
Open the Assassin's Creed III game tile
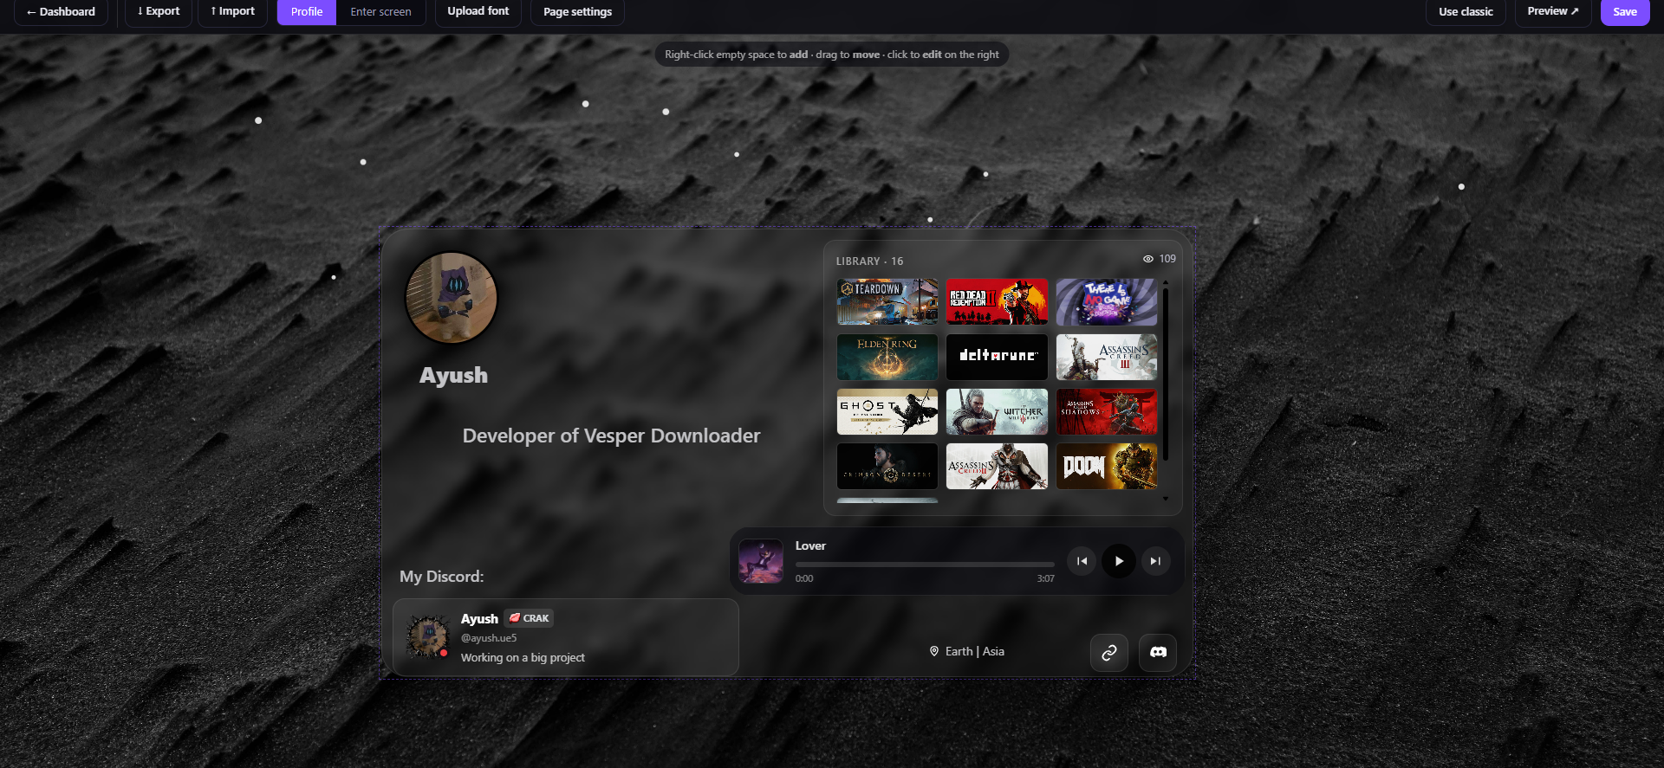pyautogui.click(x=1107, y=357)
